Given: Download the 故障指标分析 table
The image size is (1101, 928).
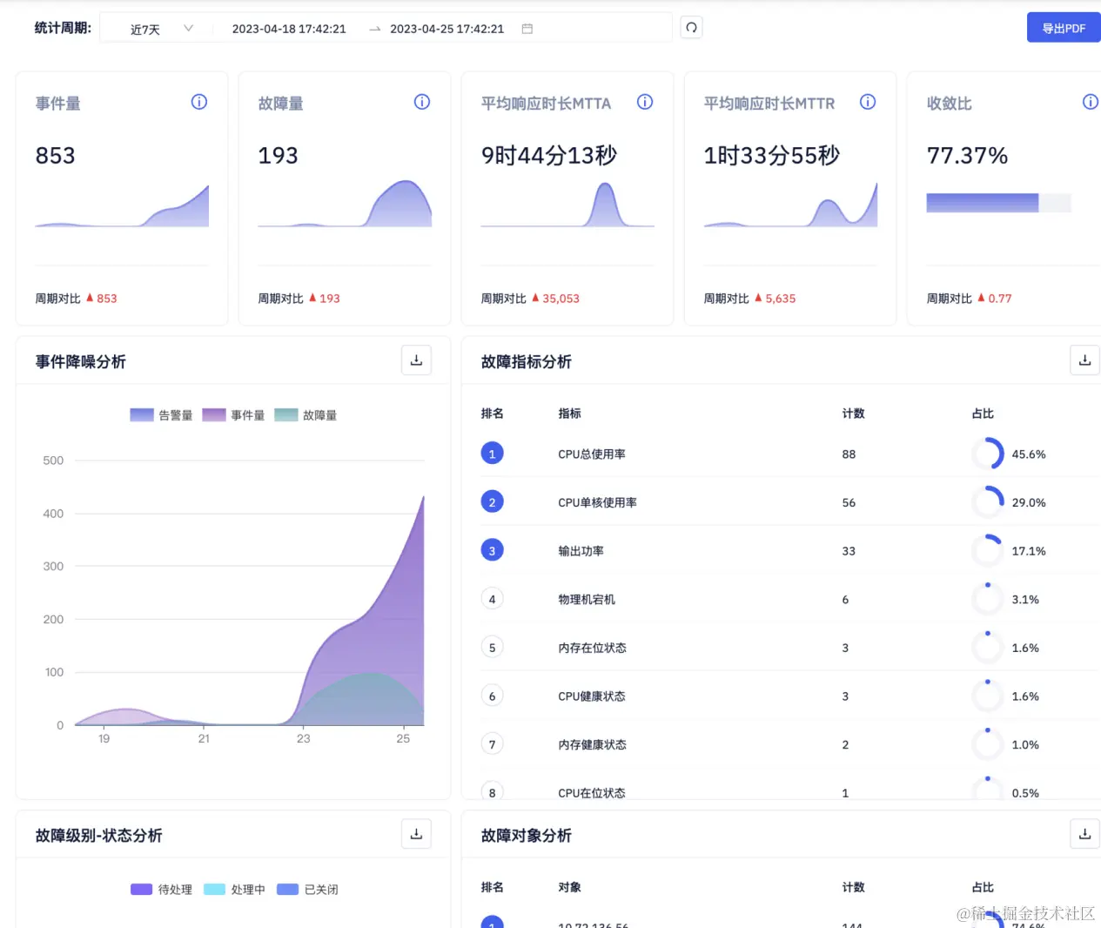Looking at the screenshot, I should coord(1084,360).
